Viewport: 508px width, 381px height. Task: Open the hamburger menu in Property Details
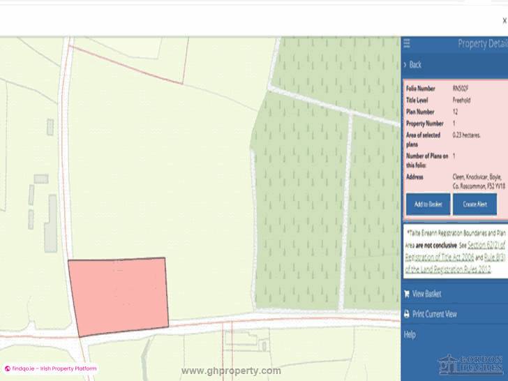(x=407, y=43)
